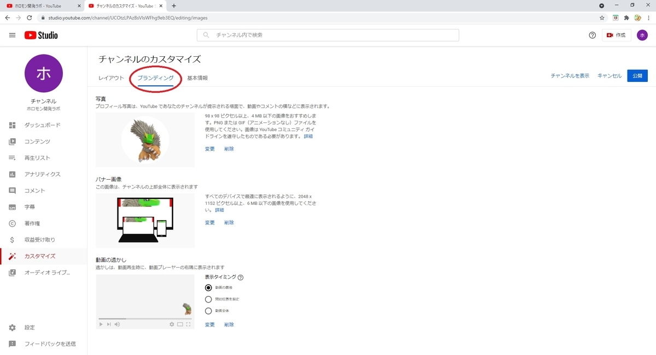Screen dimensions: 656x355
Task: Switch to the 基本情報 tab
Action: pos(197,78)
